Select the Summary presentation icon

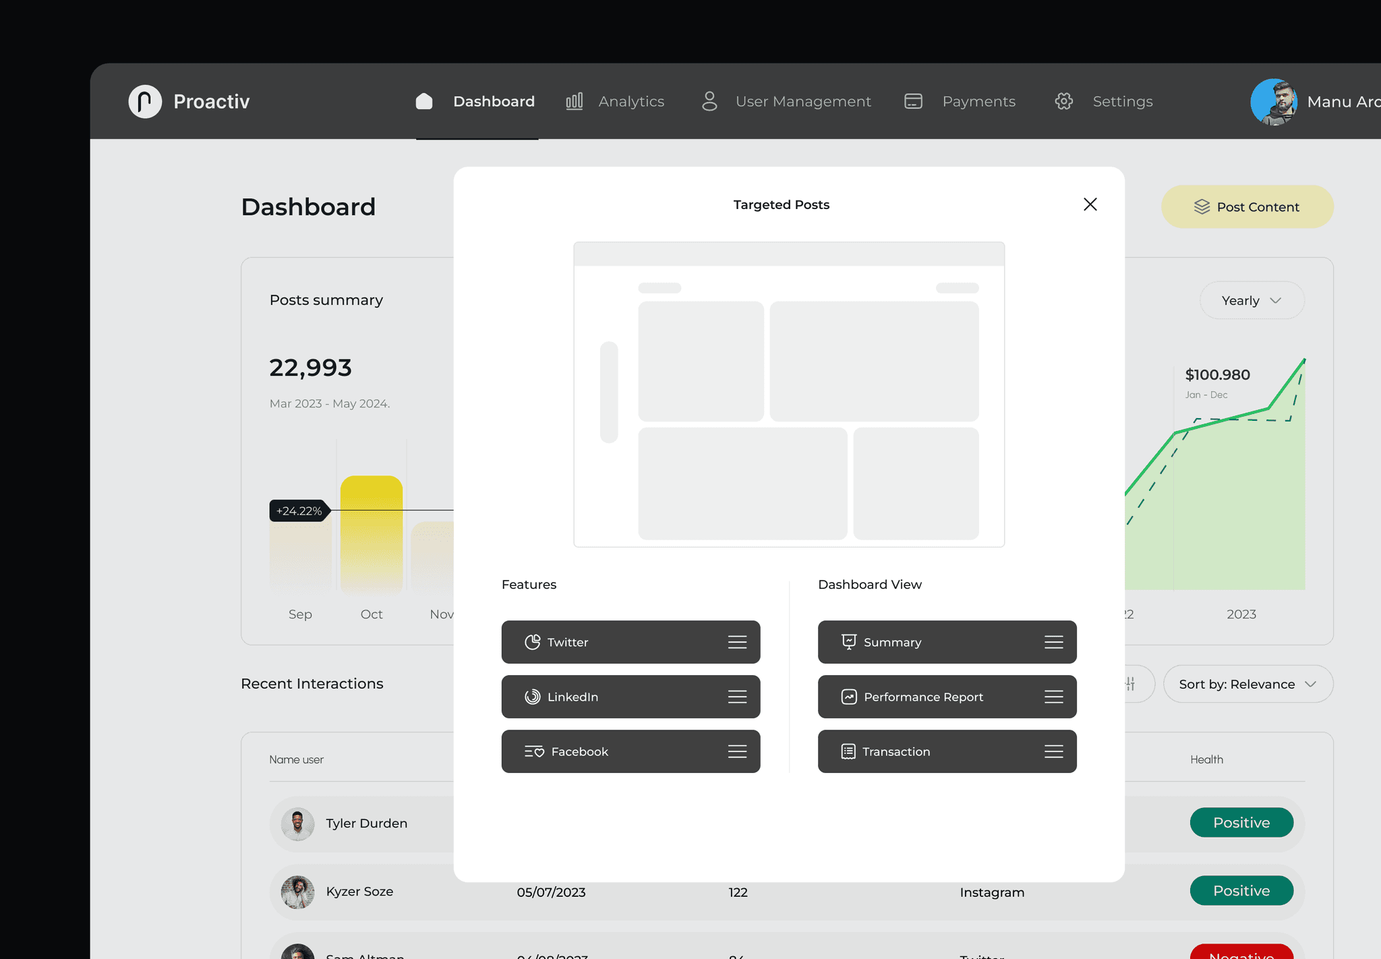pyautogui.click(x=848, y=642)
